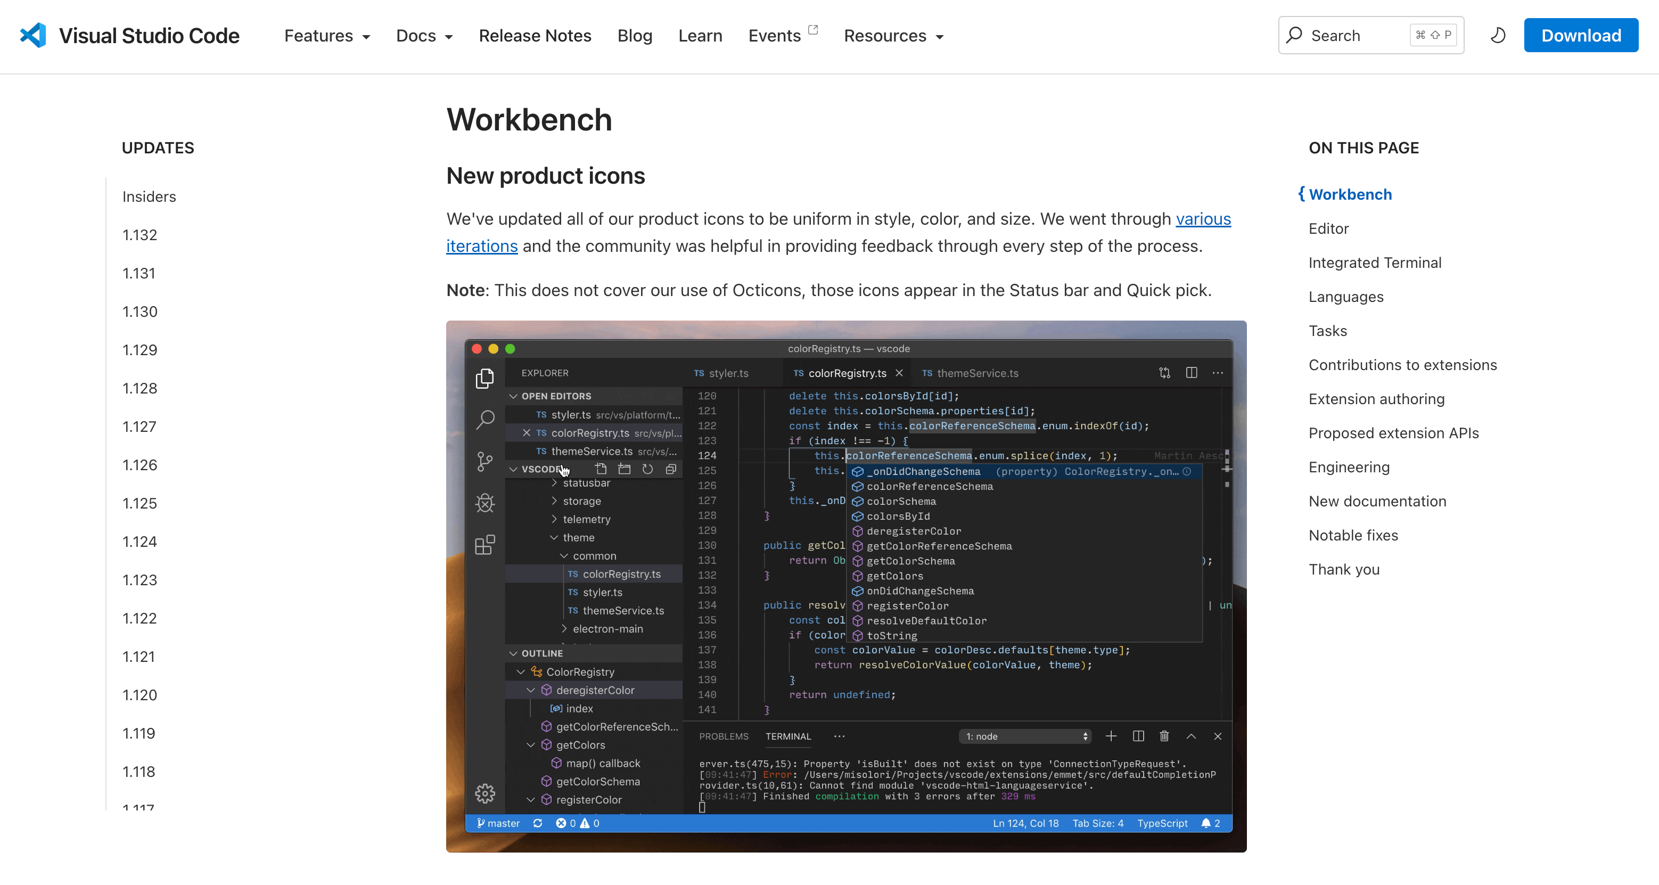Click the Collapse All icon in explorer
This screenshot has height=885, width=1659.
[x=670, y=469]
